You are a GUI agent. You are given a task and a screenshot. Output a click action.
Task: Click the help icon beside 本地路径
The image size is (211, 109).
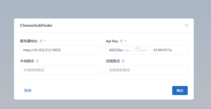click(x=37, y=61)
